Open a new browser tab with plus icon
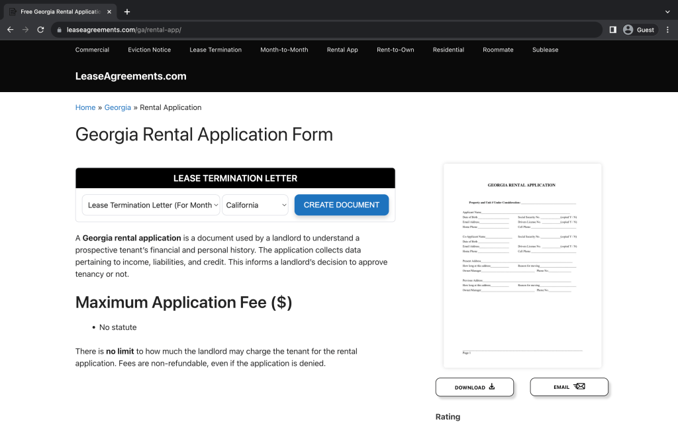The width and height of the screenshot is (678, 424). (127, 12)
